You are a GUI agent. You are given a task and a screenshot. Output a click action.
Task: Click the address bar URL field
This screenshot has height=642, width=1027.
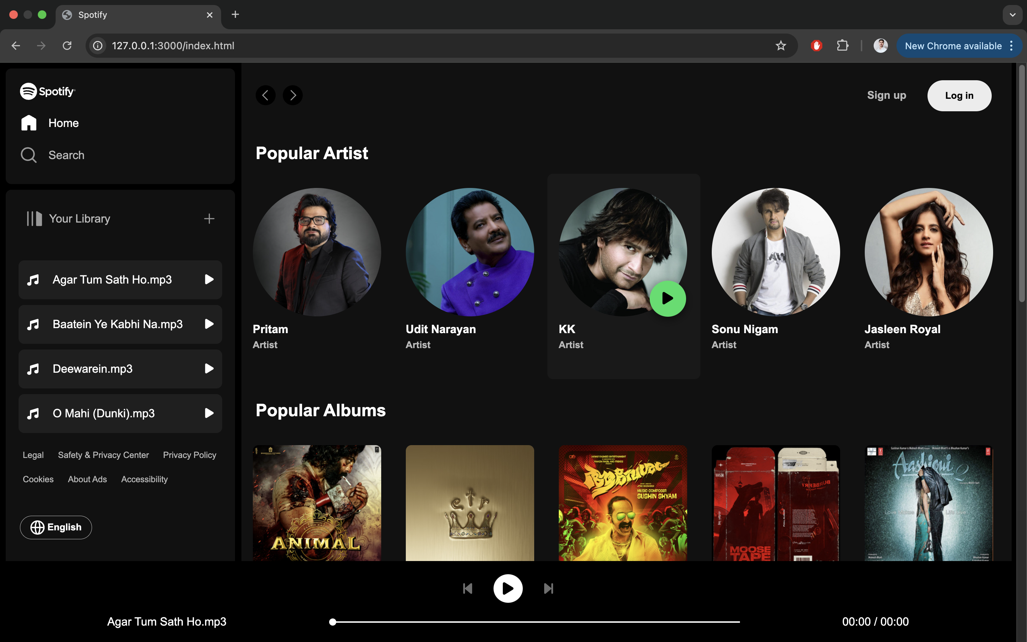coord(441,46)
